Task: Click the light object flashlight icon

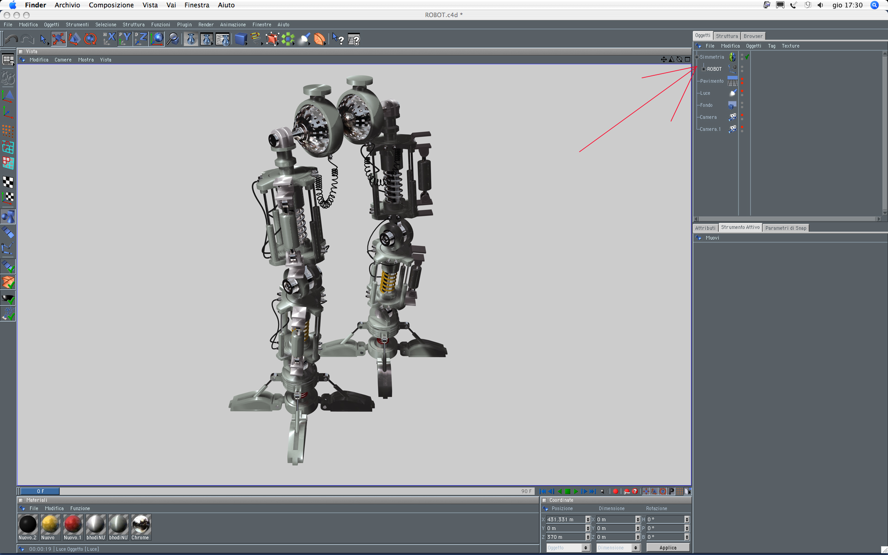Action: tap(305, 39)
